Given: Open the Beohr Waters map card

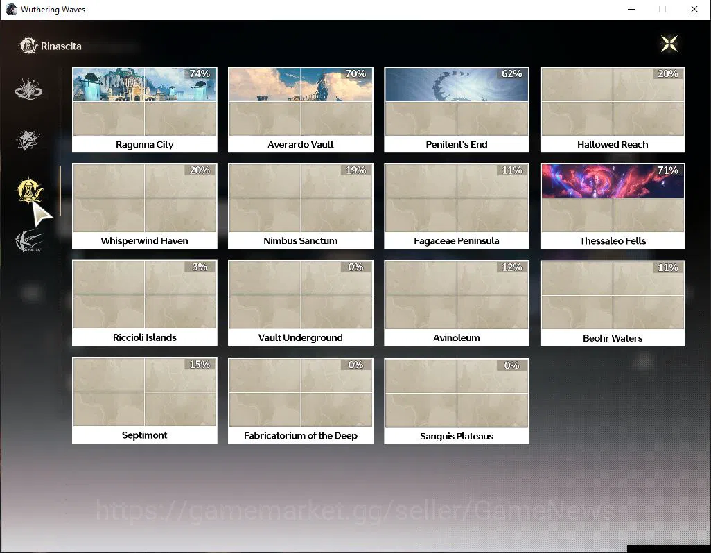Looking at the screenshot, I should 613,304.
